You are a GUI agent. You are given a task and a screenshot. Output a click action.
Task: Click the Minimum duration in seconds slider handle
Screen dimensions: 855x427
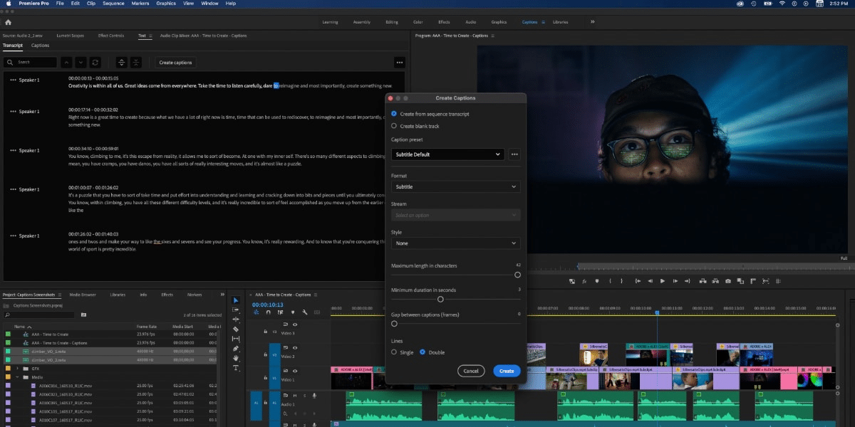pos(440,299)
